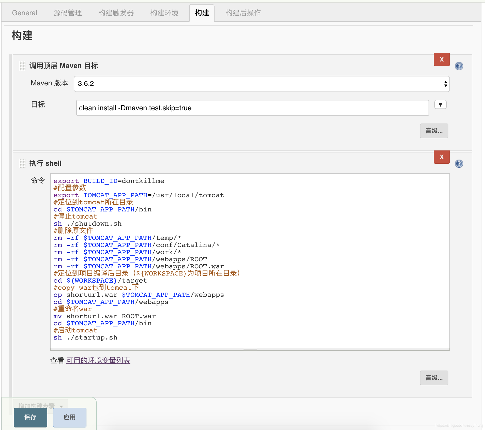
Task: Click 高级 button in Maven section
Action: [x=434, y=131]
